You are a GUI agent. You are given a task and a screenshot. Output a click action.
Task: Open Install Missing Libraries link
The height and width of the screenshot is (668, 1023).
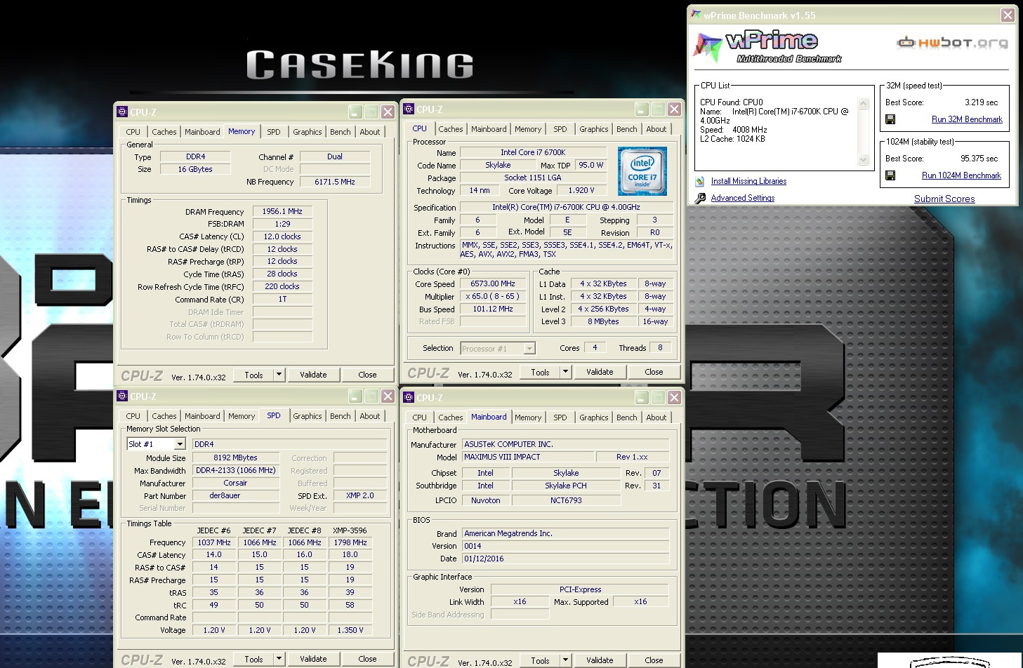click(x=748, y=181)
